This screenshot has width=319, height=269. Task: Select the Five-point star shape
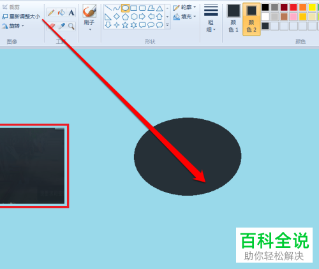click(x=125, y=25)
